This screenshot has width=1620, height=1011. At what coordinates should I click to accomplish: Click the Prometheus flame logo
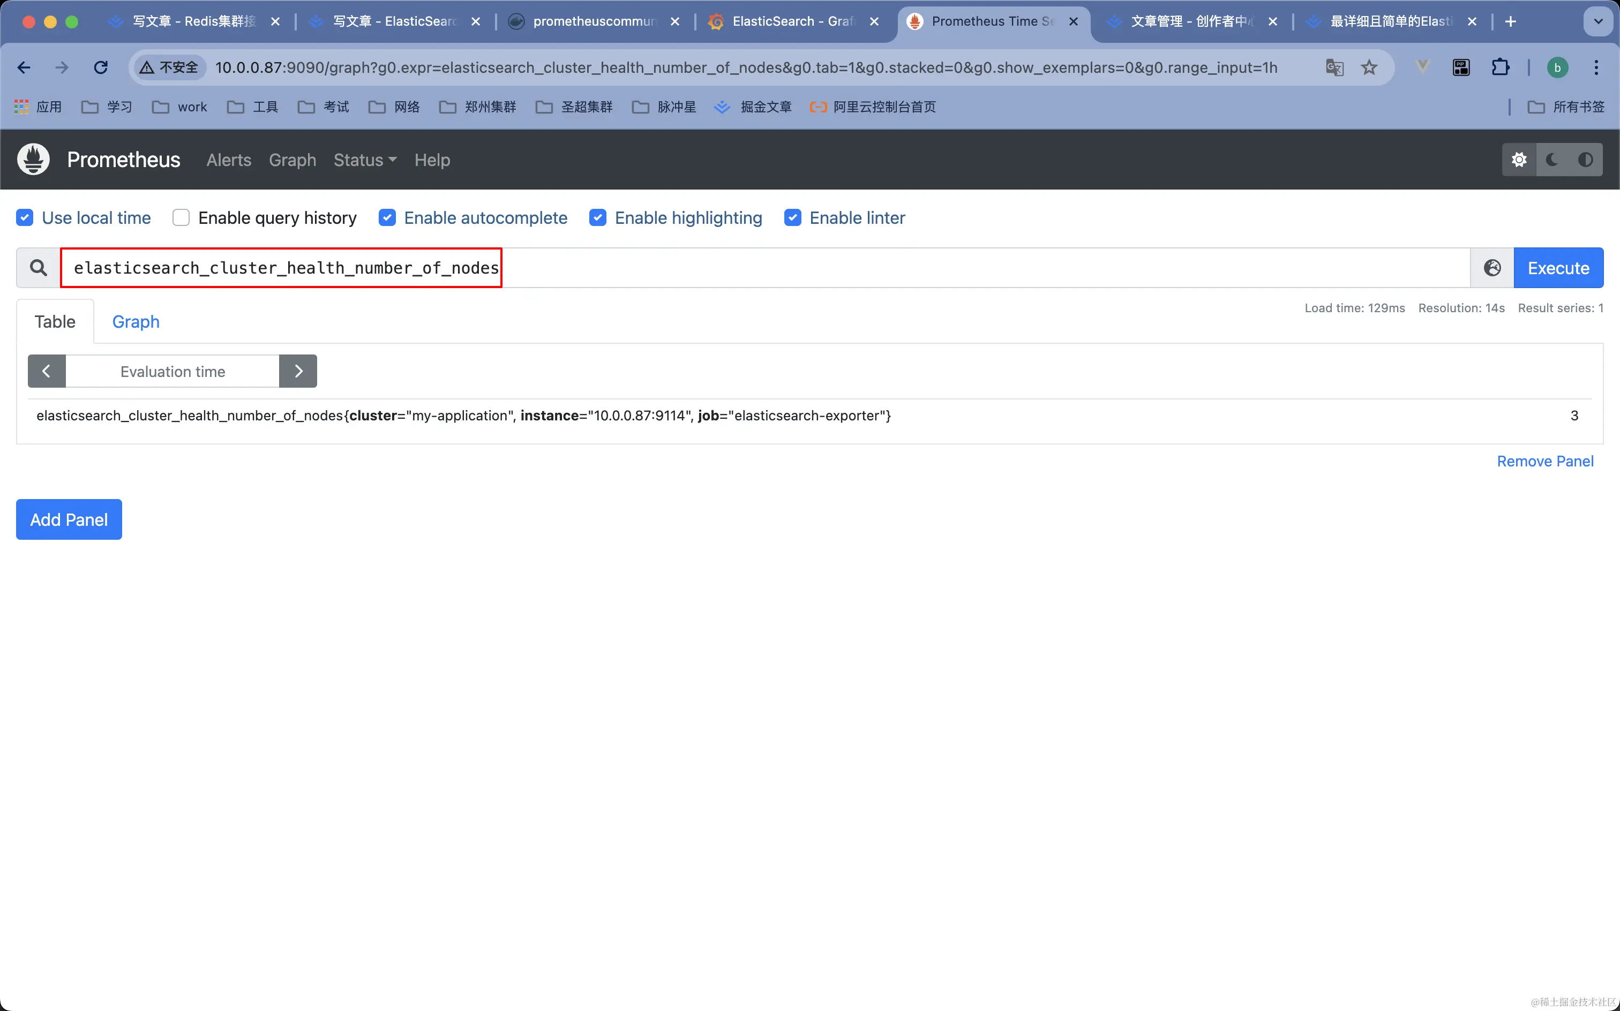[x=33, y=160]
